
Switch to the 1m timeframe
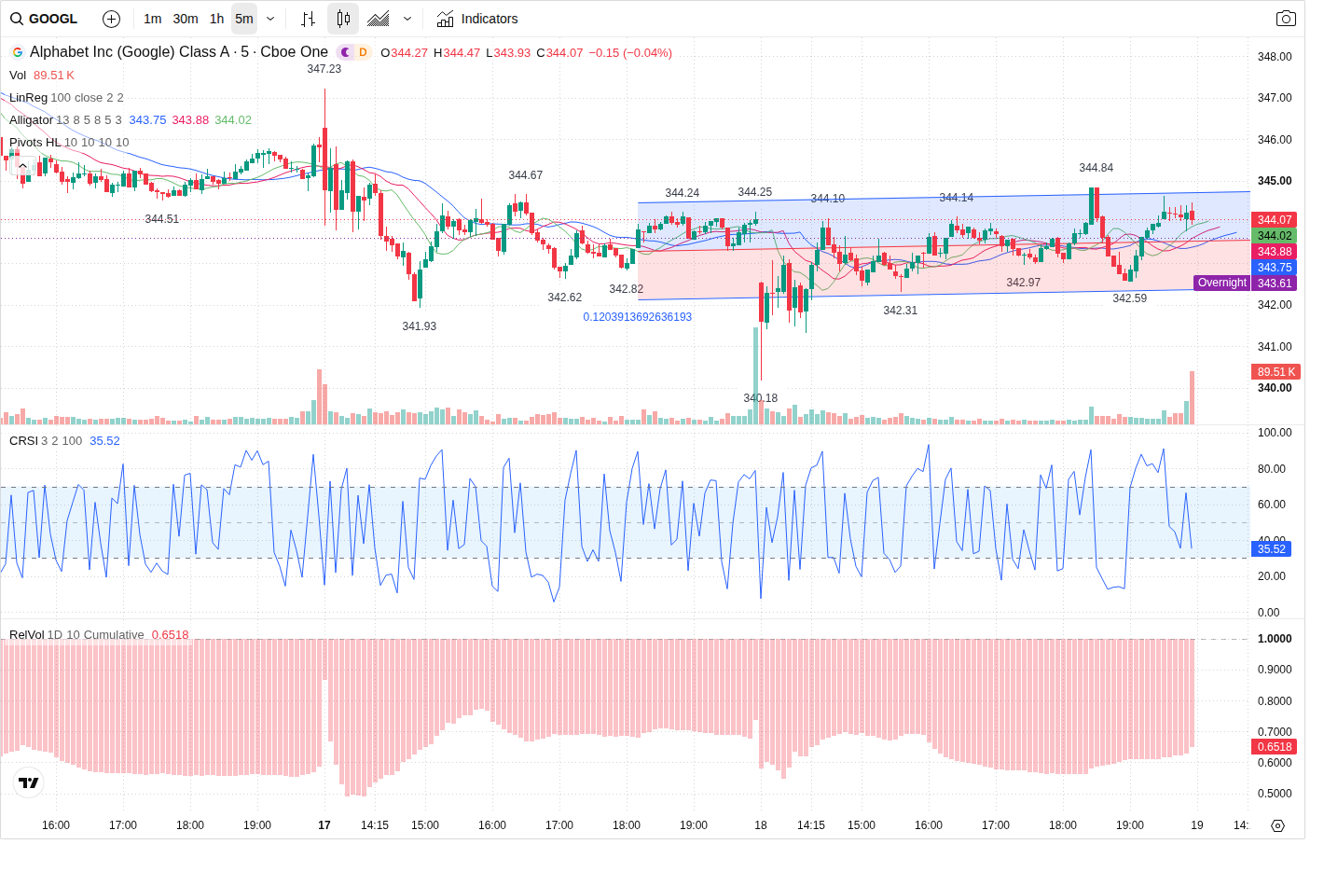pyautogui.click(x=153, y=19)
